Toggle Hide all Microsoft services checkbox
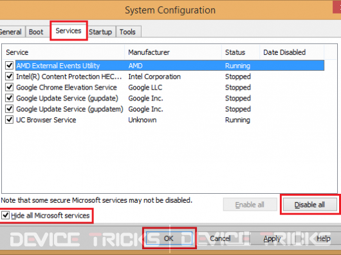 [x=5, y=215]
